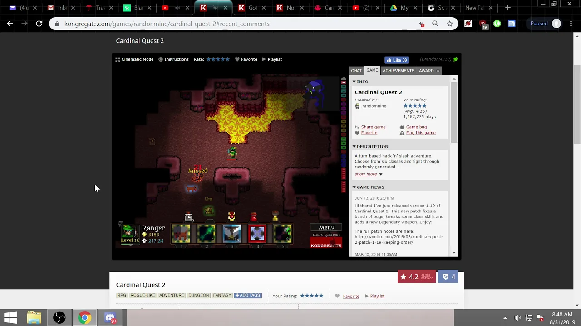
Task: Click the 4.2 ratings badge
Action: point(417,277)
